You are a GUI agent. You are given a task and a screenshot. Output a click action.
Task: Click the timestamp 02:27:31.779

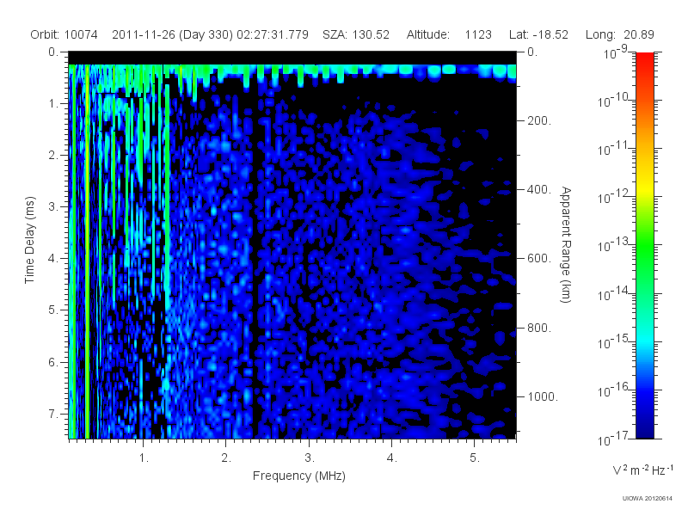tap(273, 34)
